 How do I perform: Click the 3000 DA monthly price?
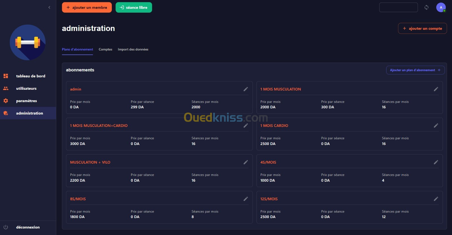point(77,144)
